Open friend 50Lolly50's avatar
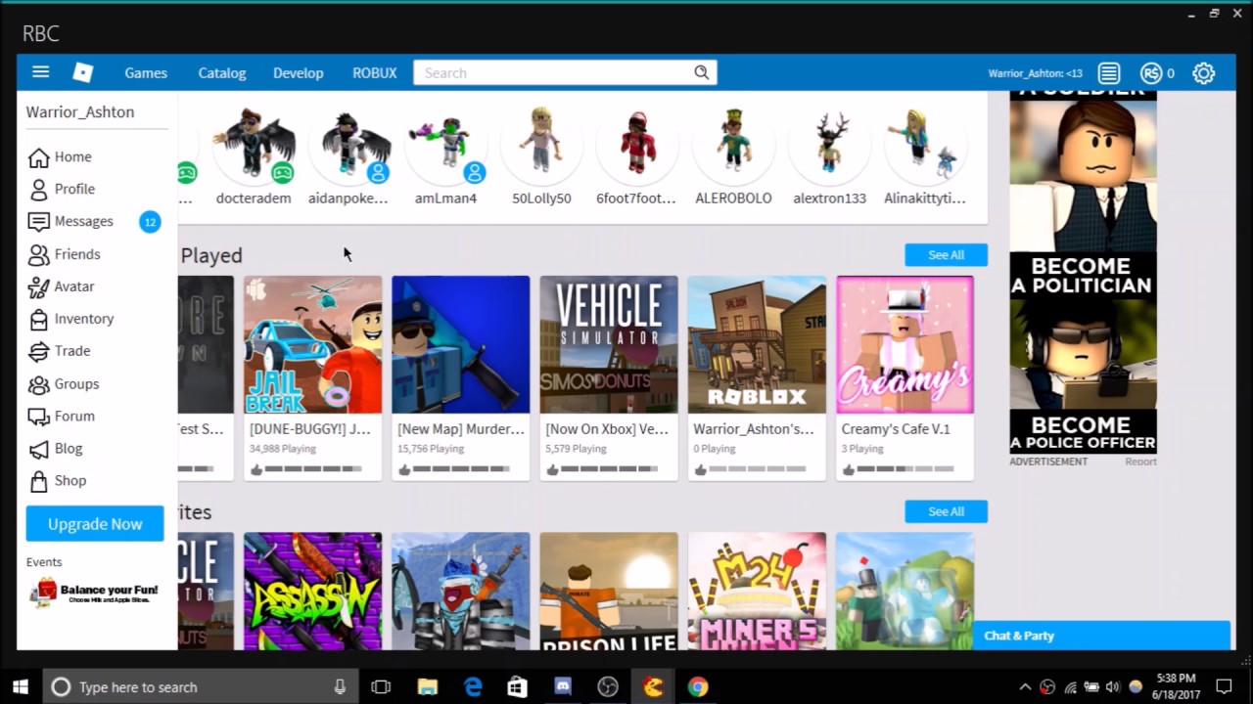1253x704 pixels. [x=541, y=143]
